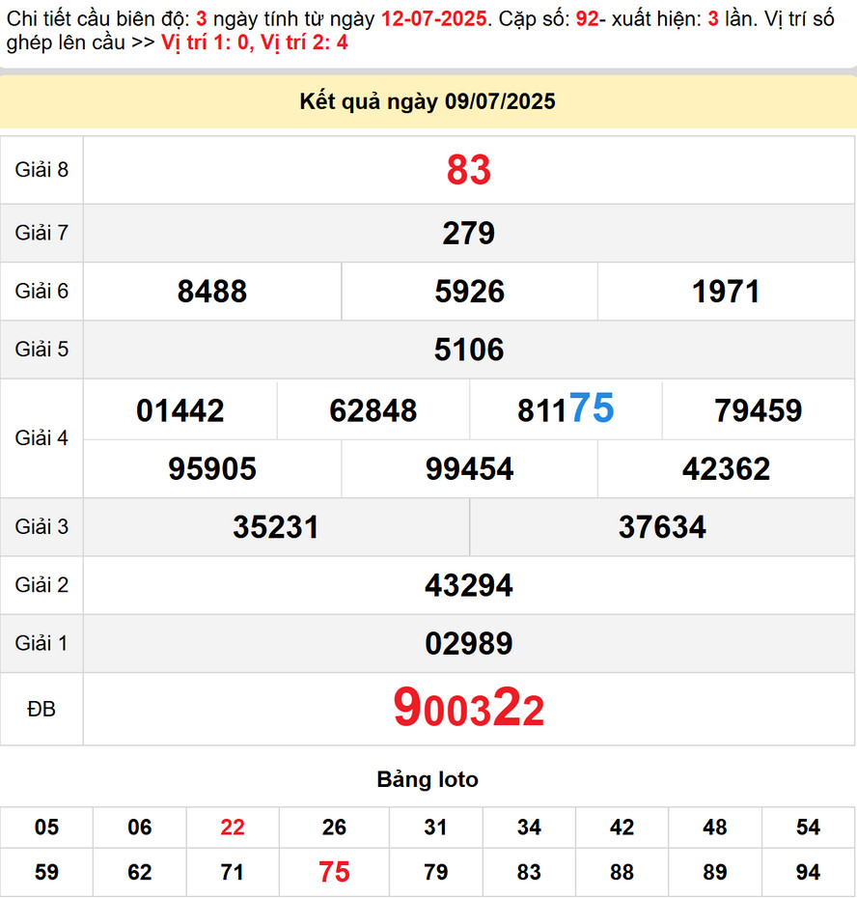Select the red 75 in the loto table
Image resolution: width=857 pixels, height=898 pixels.
(x=334, y=872)
